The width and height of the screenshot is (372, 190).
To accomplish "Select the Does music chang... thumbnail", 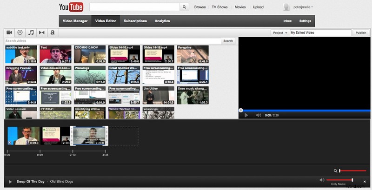I will [x=193, y=96].
